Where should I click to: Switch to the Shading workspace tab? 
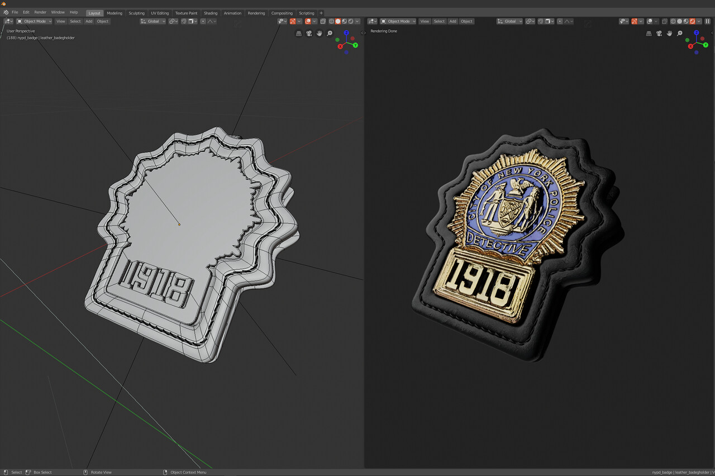tap(211, 13)
